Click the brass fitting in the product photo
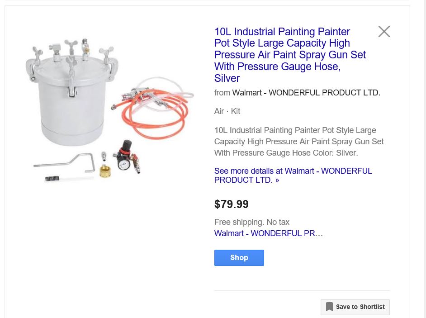Screen dimensions: 426x318 [x=106, y=171]
